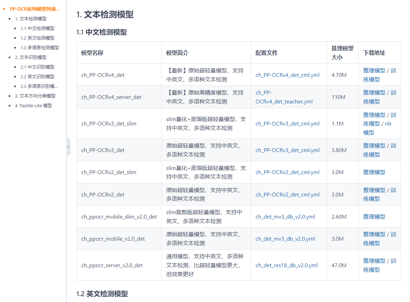Download 推理模型 for ch_ppocr_server_v2.0_det
This screenshot has width=410, height=302.
(374, 261)
